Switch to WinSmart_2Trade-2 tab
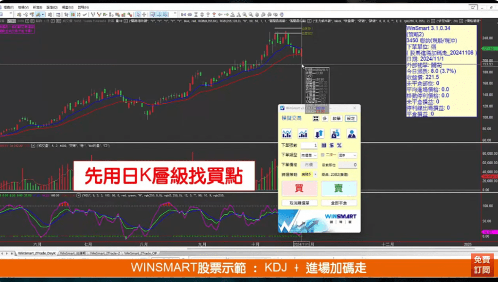The height and width of the screenshot is (282, 498). point(105,253)
